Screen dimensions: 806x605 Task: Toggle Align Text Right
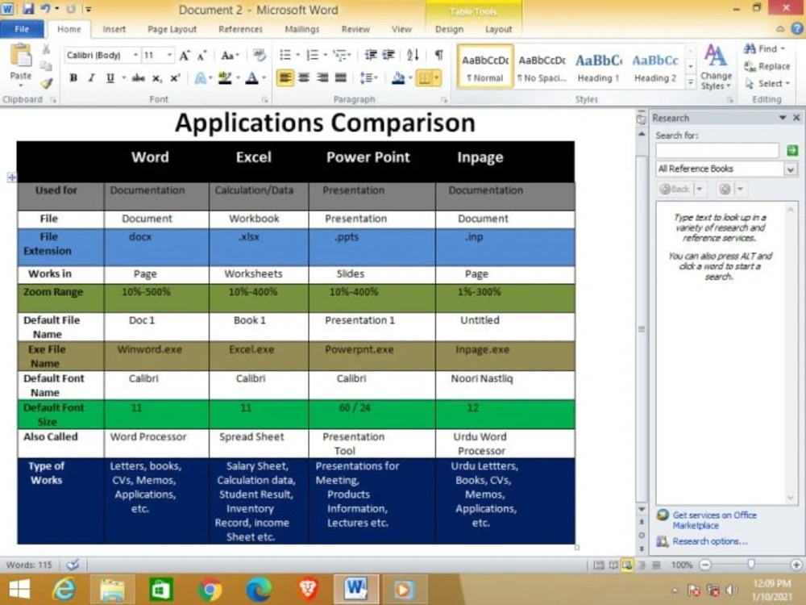click(322, 78)
